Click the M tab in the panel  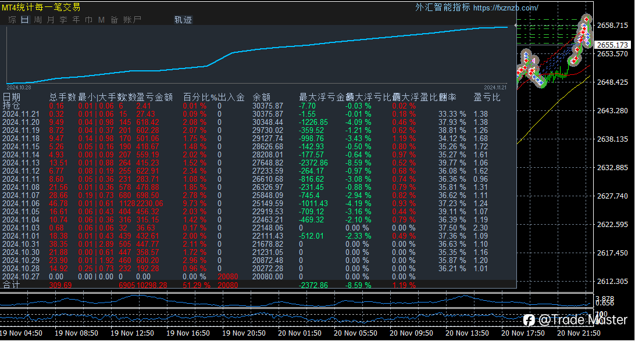[x=101, y=20]
